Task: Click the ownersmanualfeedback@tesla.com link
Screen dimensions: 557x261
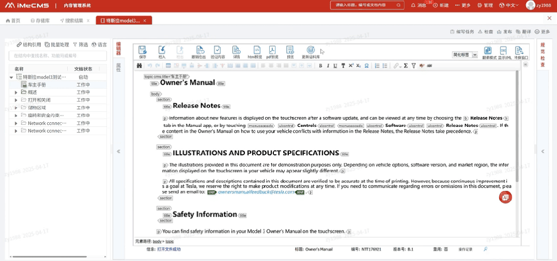Action: point(256,192)
